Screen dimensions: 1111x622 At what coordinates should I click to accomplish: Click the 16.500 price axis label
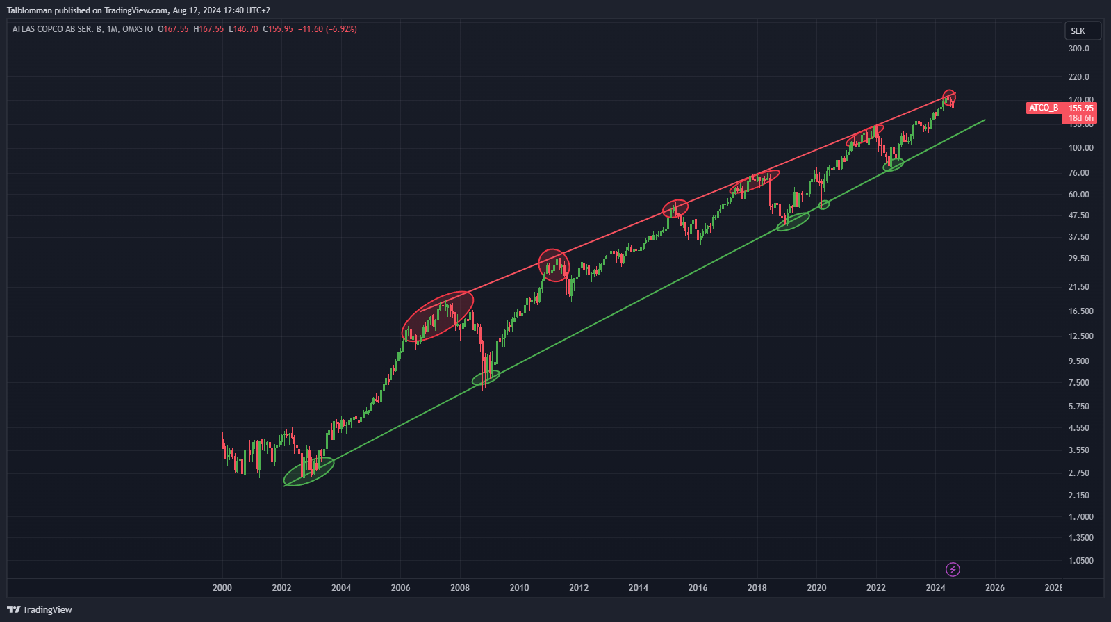tap(1081, 311)
